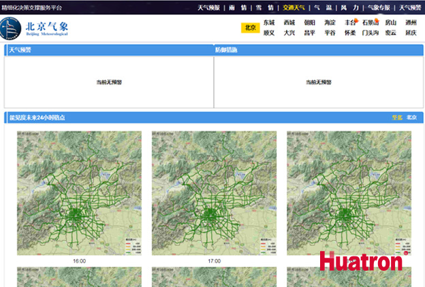The image size is (425, 287).
Task: Choose the 门头沟 district link
Action: point(371,33)
